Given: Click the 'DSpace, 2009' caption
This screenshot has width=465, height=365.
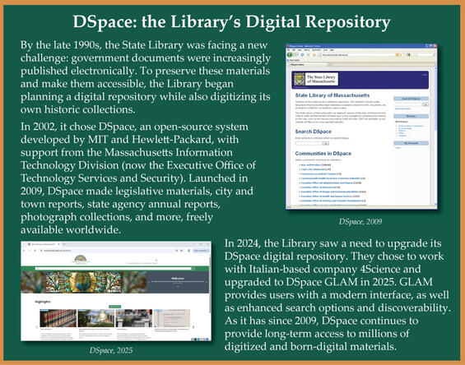Looking at the screenshot, I should point(360,222).
